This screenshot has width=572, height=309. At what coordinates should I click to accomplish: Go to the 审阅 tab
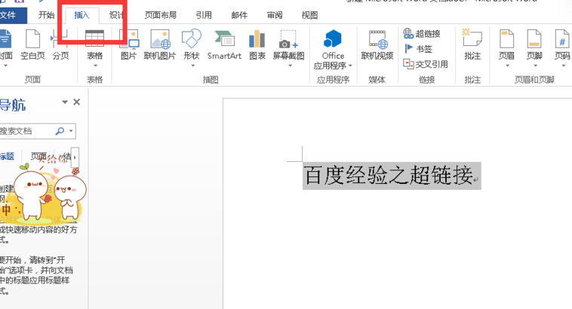pos(275,15)
